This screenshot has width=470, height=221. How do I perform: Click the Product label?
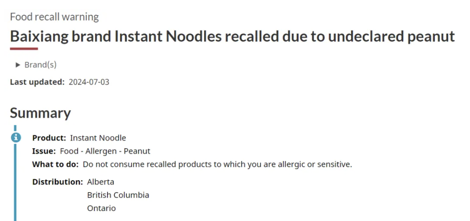(49, 138)
